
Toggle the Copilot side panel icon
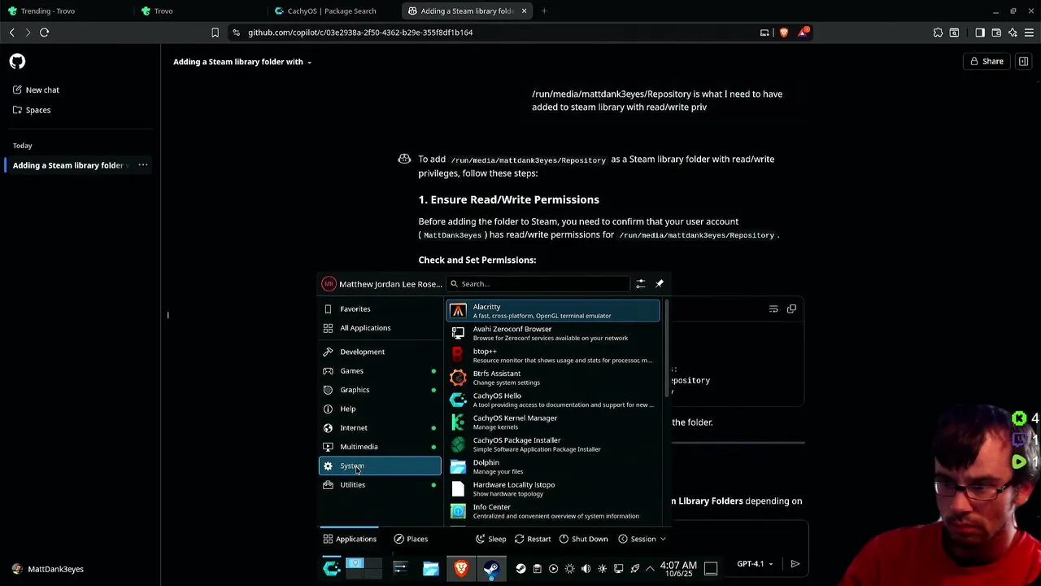1024,61
